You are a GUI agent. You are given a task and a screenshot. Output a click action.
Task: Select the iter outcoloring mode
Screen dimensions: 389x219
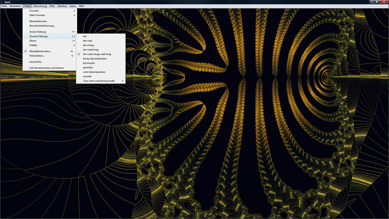pos(101,36)
